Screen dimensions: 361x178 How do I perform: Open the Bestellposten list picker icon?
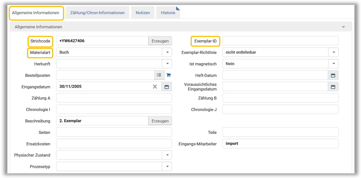point(159,75)
